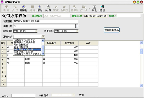Click the dropdown list scroll-down arrow

pyautogui.click(x=43, y=54)
